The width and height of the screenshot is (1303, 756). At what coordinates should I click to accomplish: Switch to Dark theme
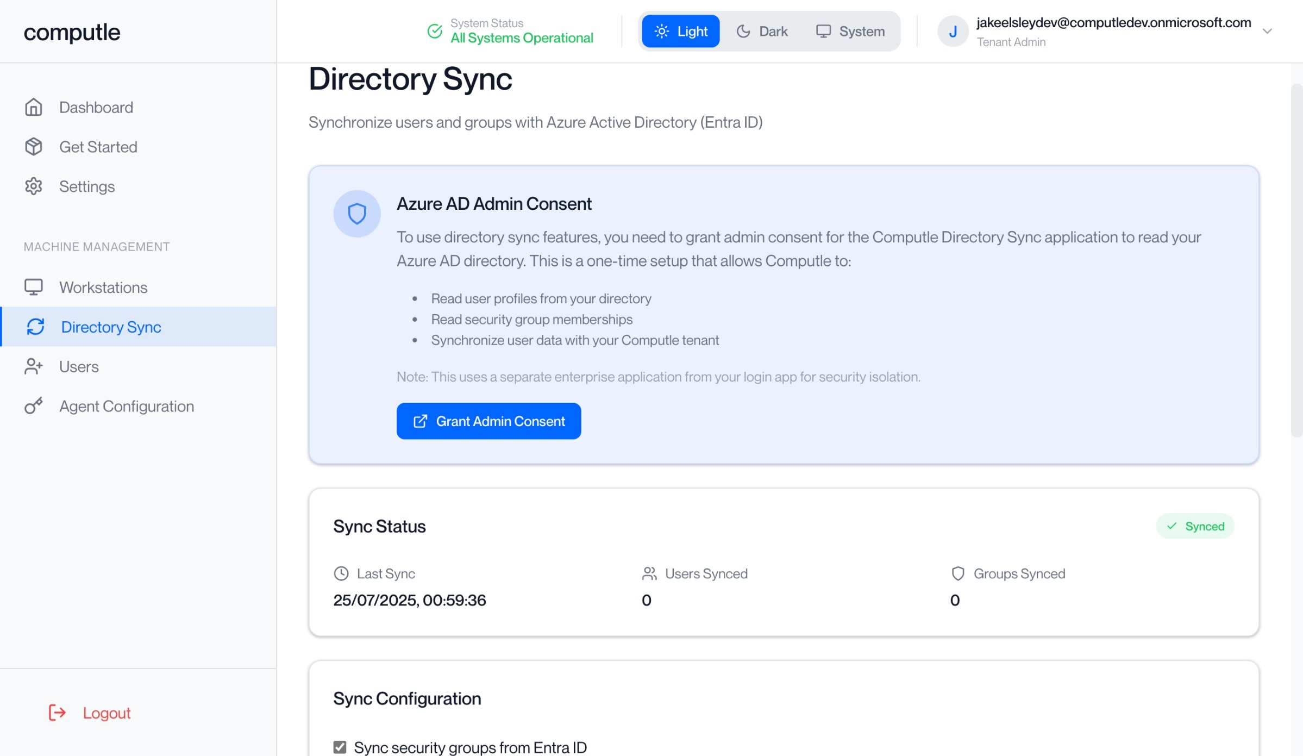(x=762, y=31)
